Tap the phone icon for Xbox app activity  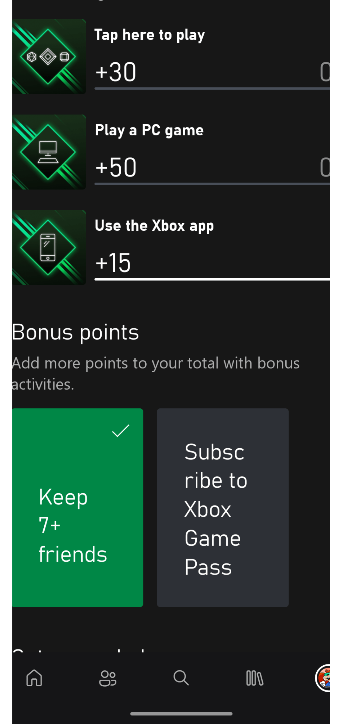[49, 247]
